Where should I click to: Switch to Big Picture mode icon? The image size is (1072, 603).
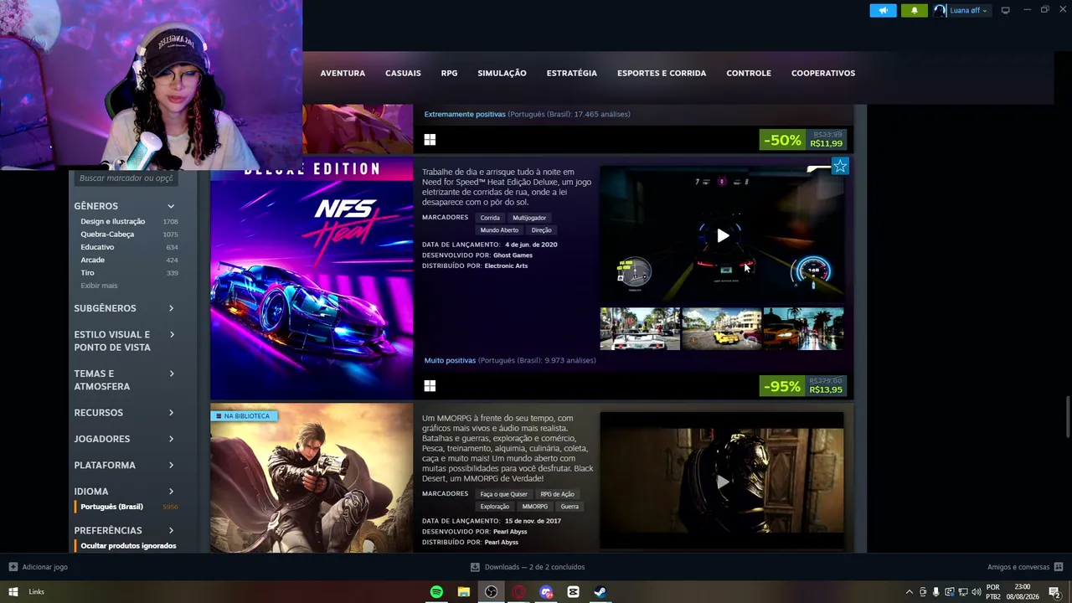(1005, 10)
